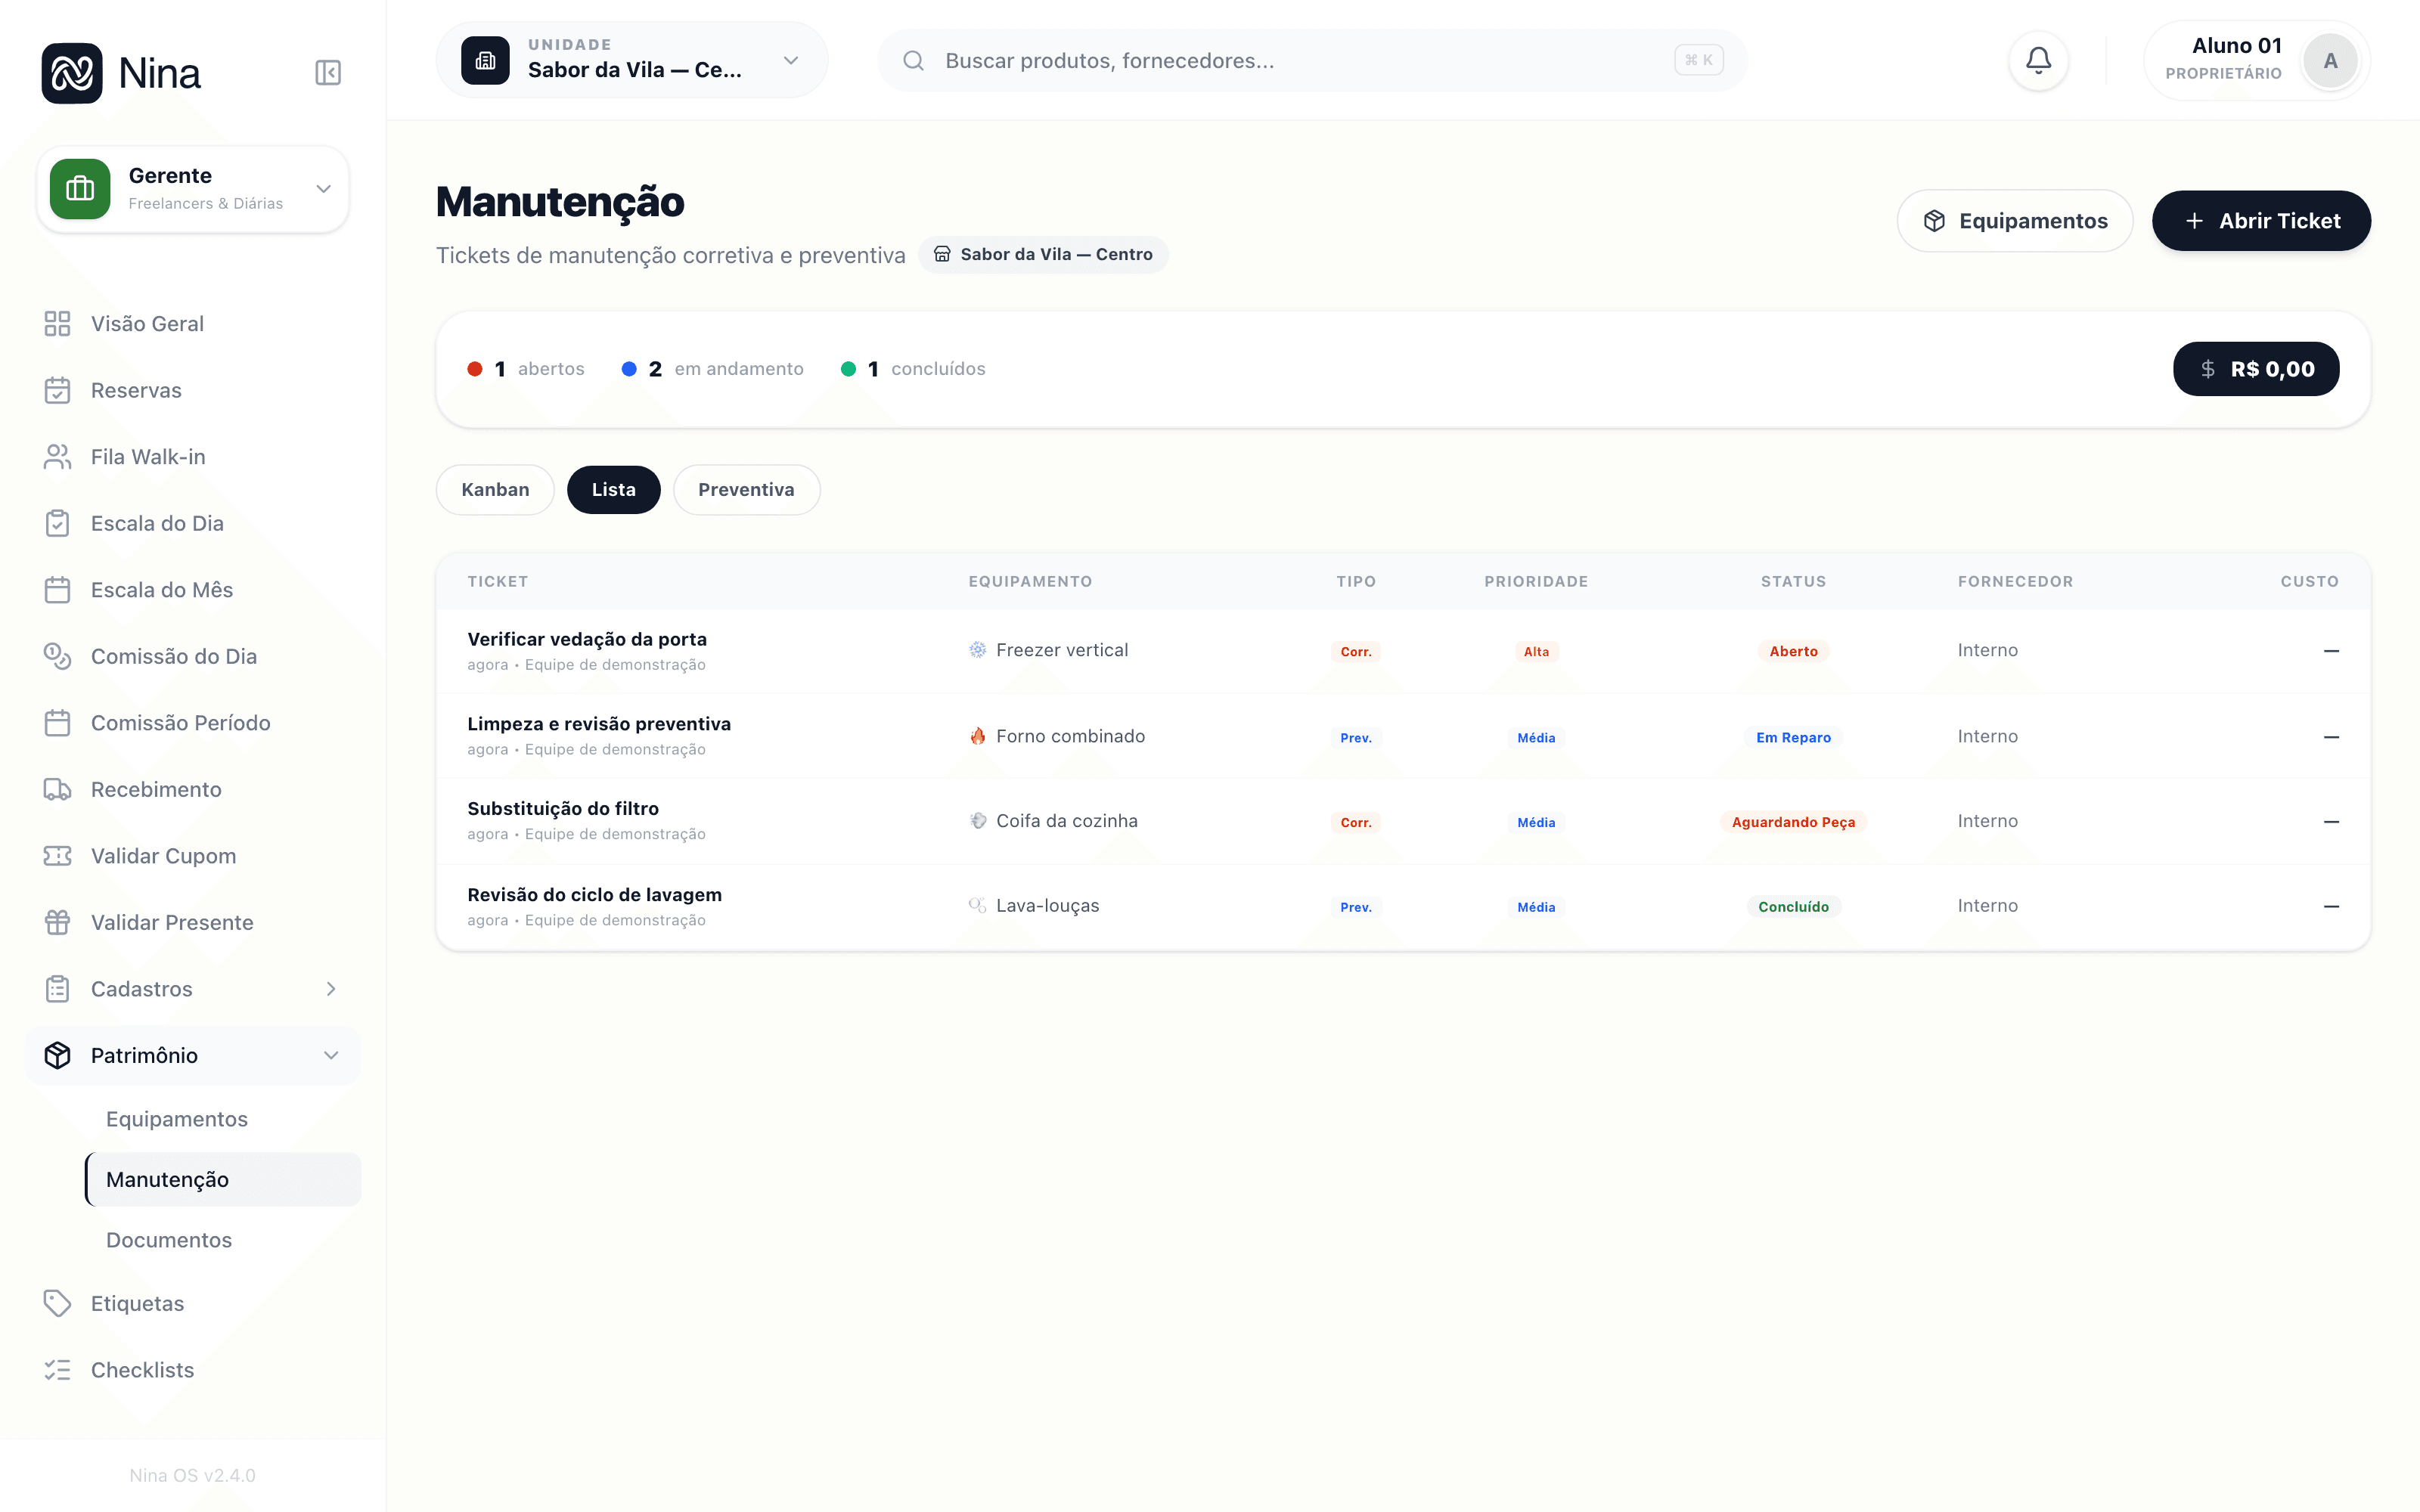Image resolution: width=2420 pixels, height=1512 pixels.
Task: Open notifications with the bell icon
Action: [2038, 61]
